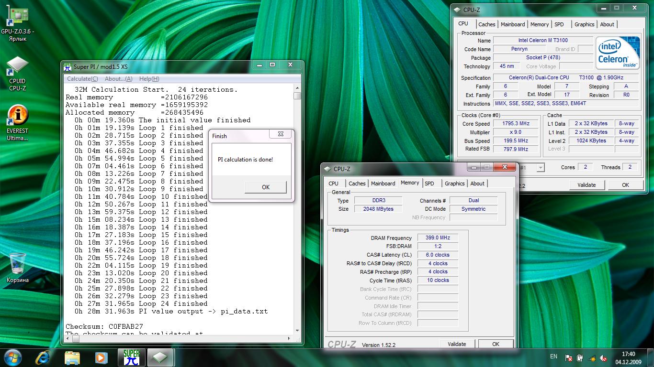Image resolution: width=654 pixels, height=367 pixels.
Task: Click the DC Mode value 'Symmetric'
Action: pyautogui.click(x=474, y=209)
